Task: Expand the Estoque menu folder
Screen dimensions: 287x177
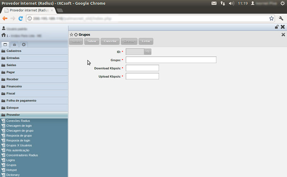Action: [34, 108]
